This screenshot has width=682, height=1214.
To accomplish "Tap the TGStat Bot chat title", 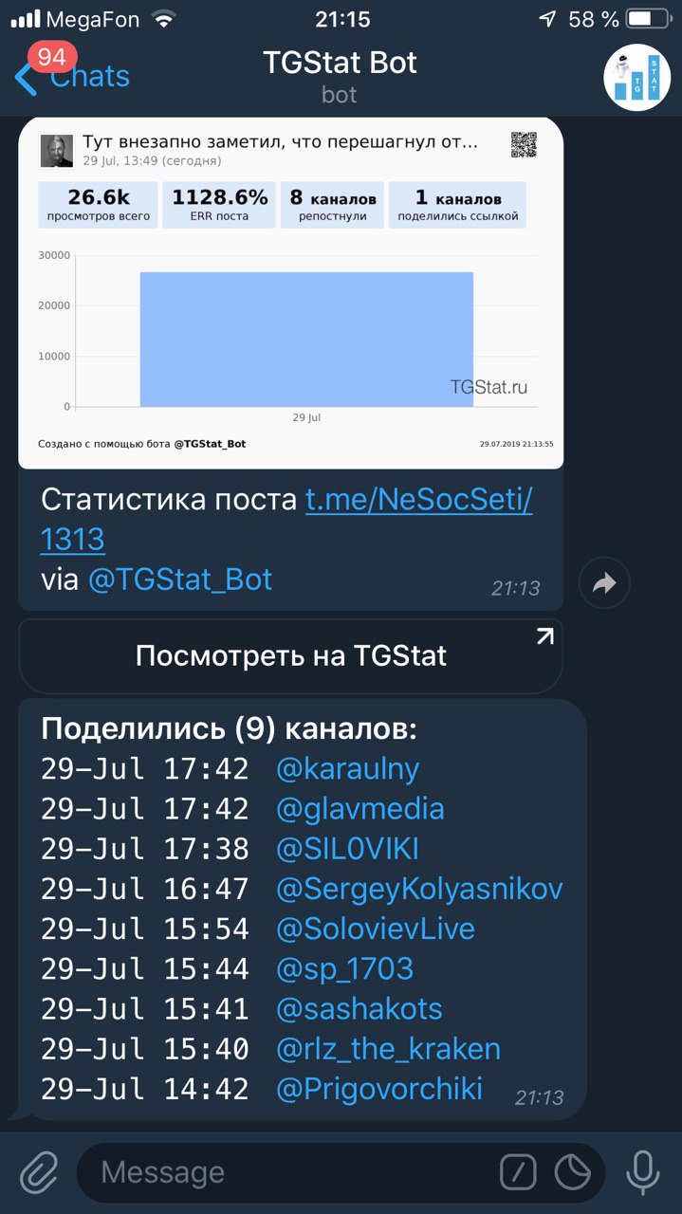I will pyautogui.click(x=340, y=64).
